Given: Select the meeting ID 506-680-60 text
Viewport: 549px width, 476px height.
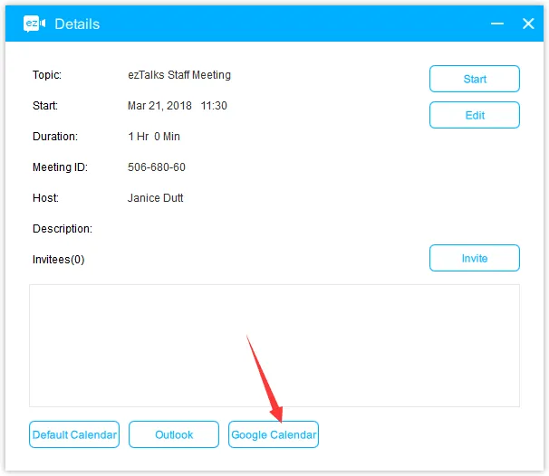Looking at the screenshot, I should (x=157, y=167).
